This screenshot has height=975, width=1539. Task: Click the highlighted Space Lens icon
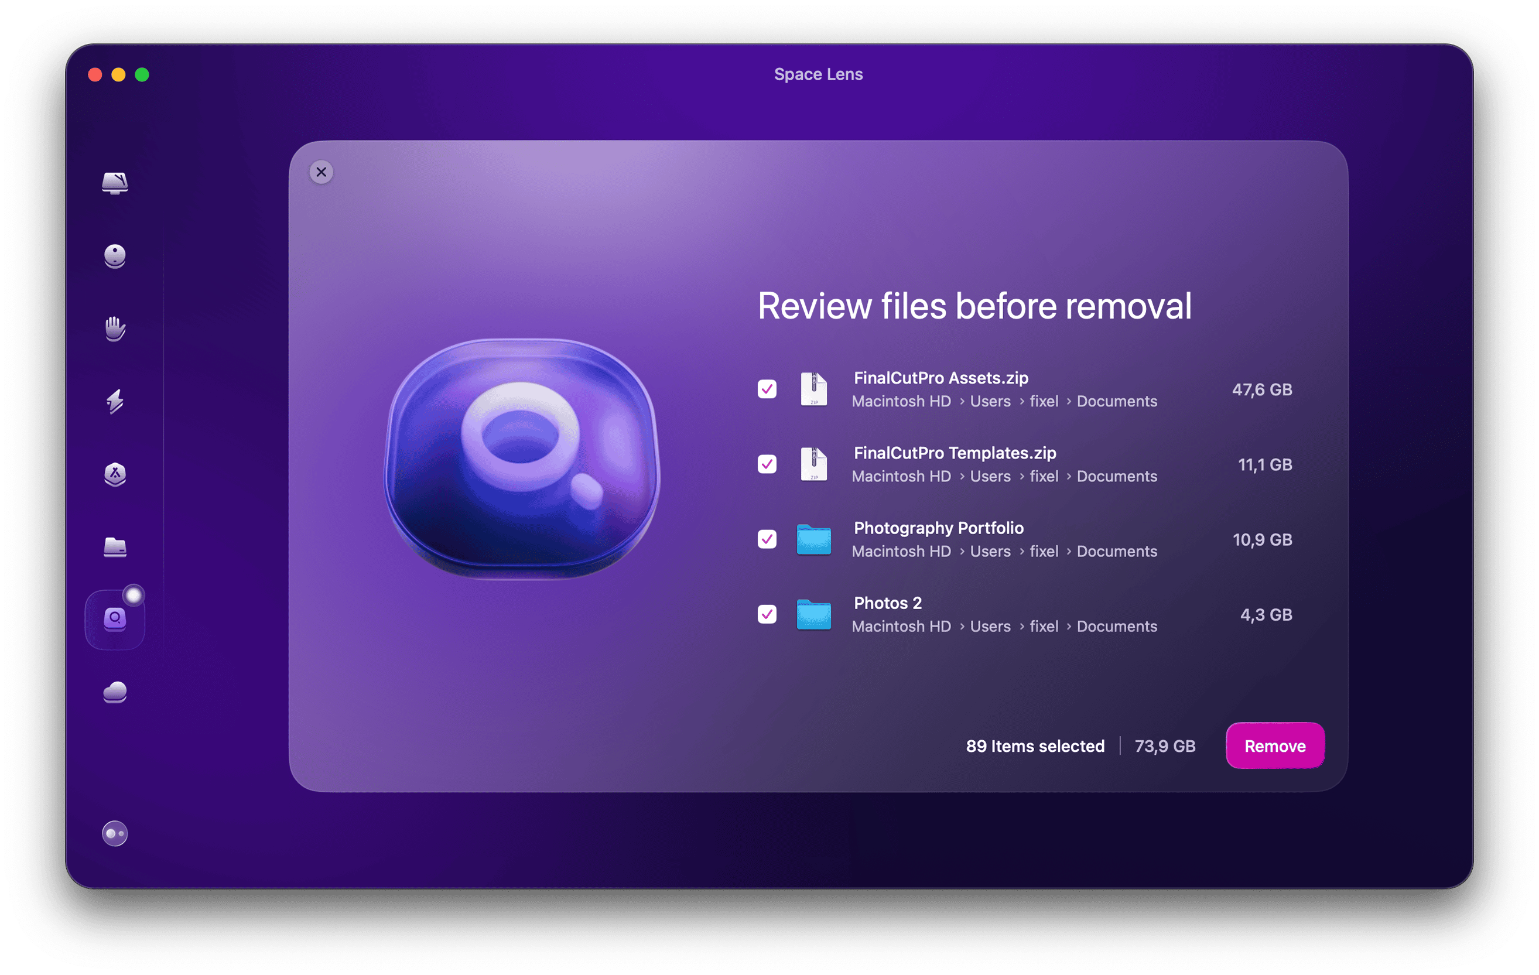[x=114, y=617]
